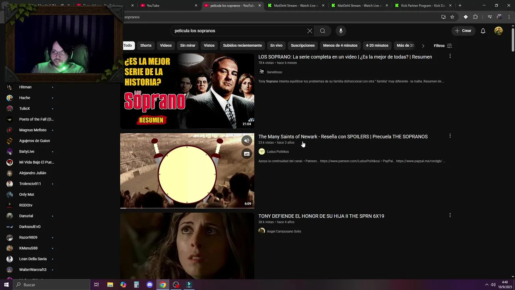Open the Ludus Politikos channel avatar
This screenshot has height=290, width=515.
262,151
